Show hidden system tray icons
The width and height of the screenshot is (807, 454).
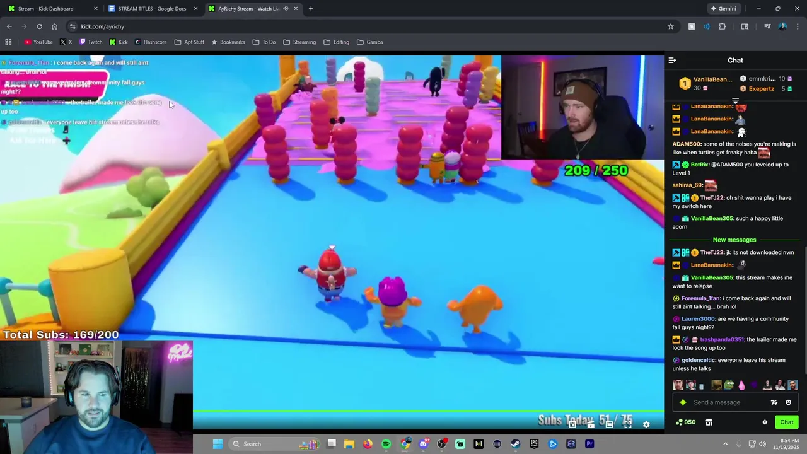click(x=725, y=444)
